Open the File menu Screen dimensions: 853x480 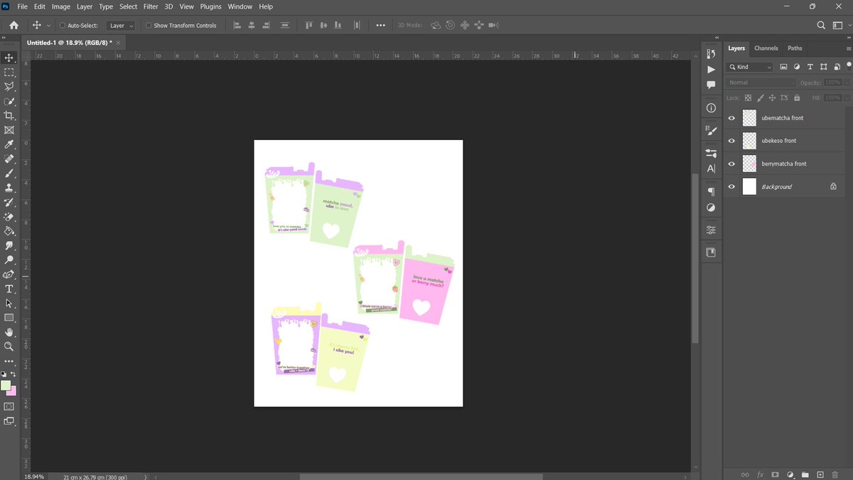pos(22,6)
